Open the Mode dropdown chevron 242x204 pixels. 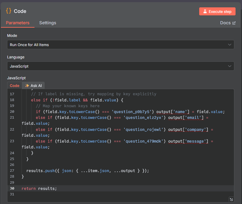(x=230, y=45)
